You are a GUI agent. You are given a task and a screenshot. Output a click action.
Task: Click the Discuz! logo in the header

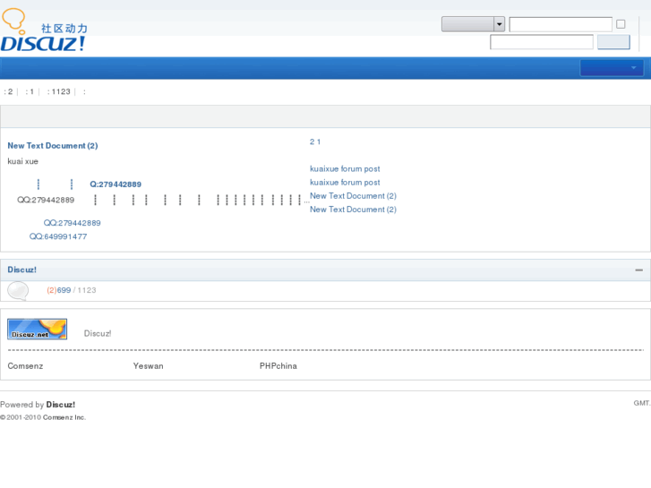[44, 30]
